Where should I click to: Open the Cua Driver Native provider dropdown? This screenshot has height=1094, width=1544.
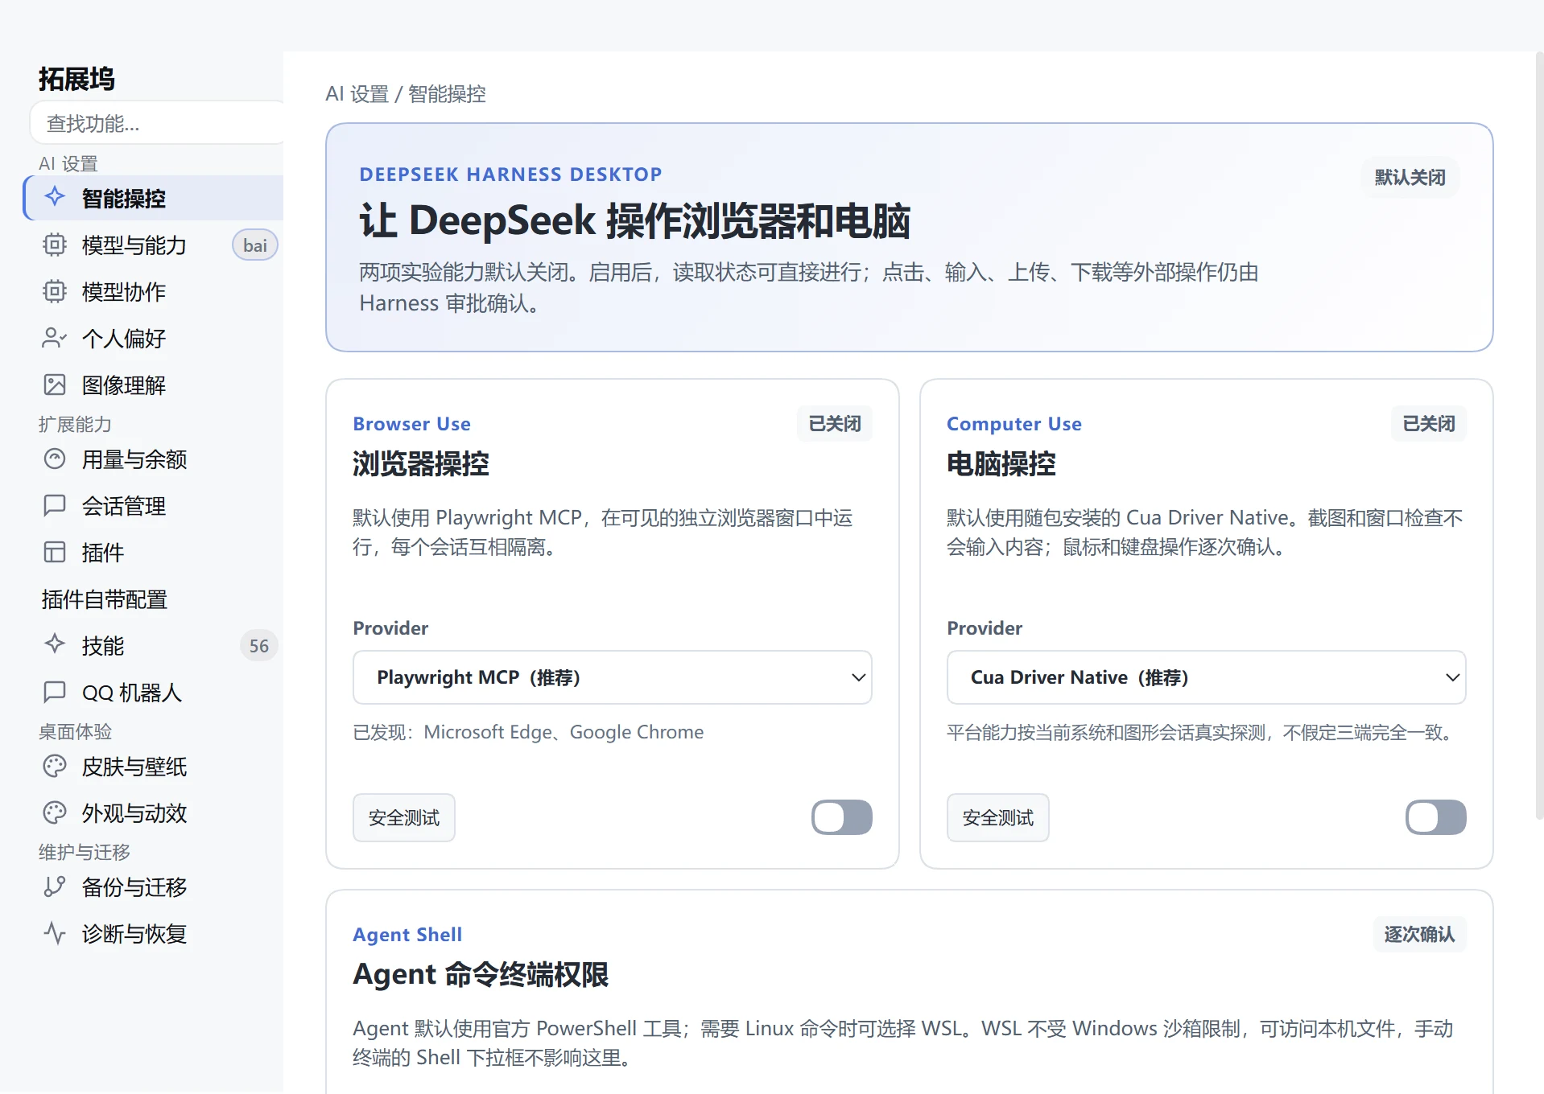coord(1207,677)
